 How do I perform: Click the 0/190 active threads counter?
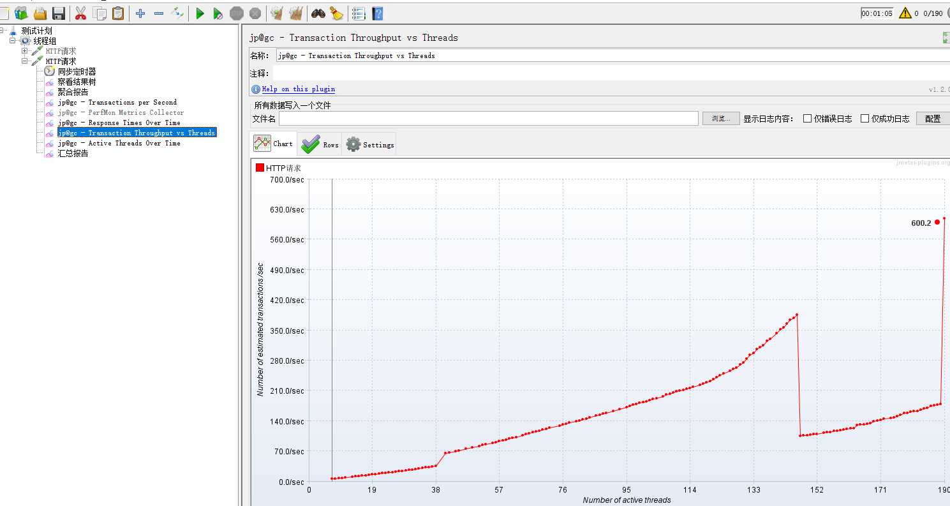[x=932, y=13]
